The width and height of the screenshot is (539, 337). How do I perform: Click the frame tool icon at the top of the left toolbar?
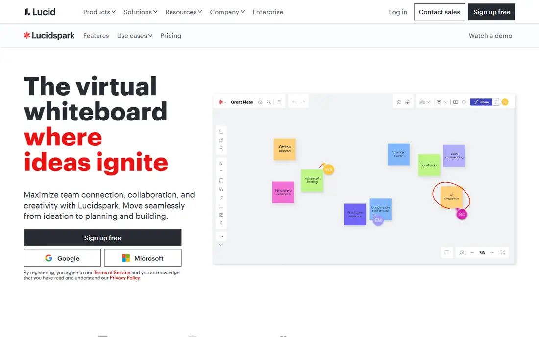tap(221, 132)
